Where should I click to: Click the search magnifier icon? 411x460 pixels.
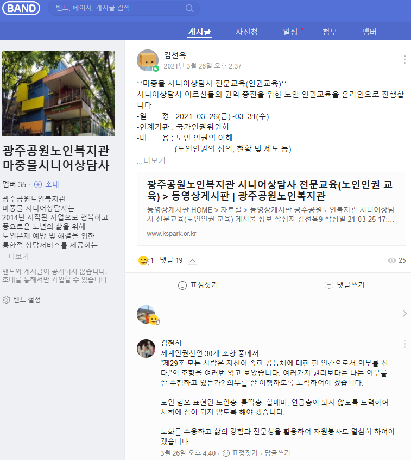pyautogui.click(x=189, y=8)
